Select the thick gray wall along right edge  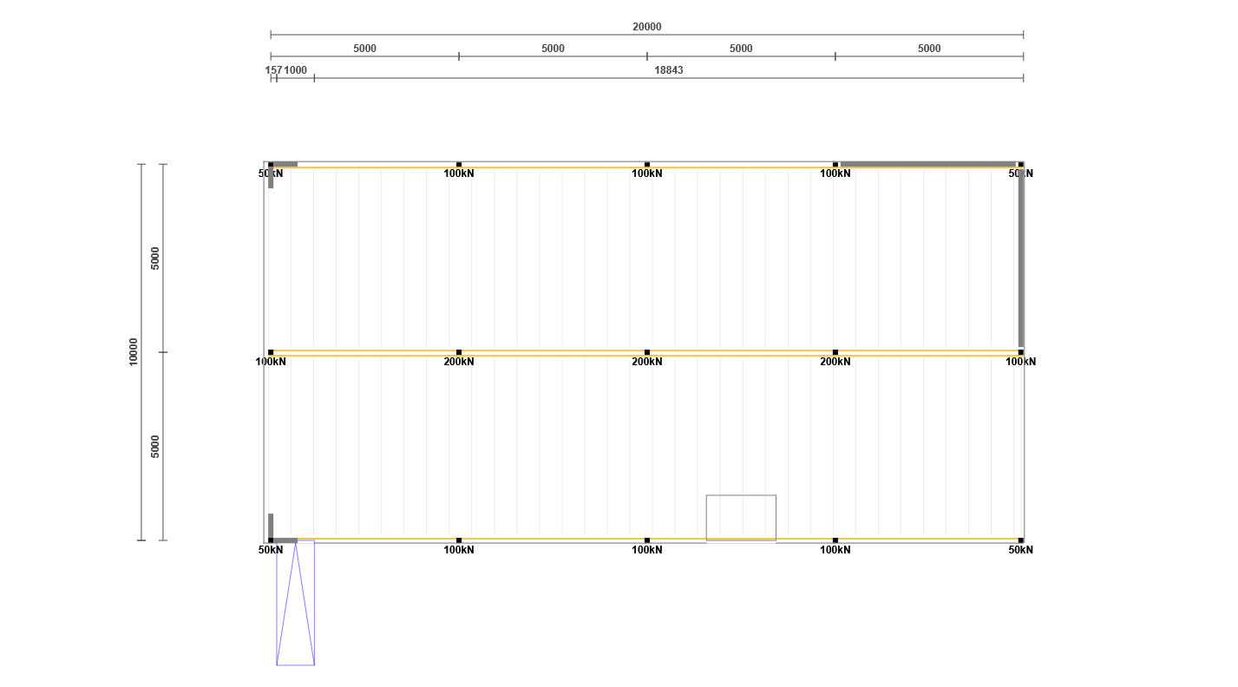(x=1021, y=258)
